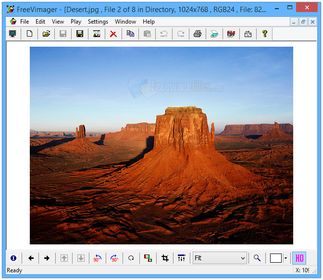Expand the background color arrow

286,258
